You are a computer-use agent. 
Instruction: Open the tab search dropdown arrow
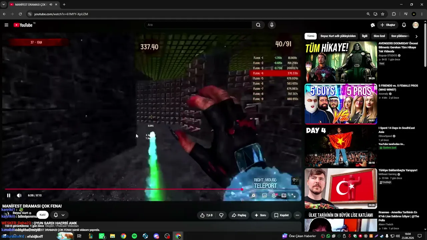pyautogui.click(x=3, y=5)
